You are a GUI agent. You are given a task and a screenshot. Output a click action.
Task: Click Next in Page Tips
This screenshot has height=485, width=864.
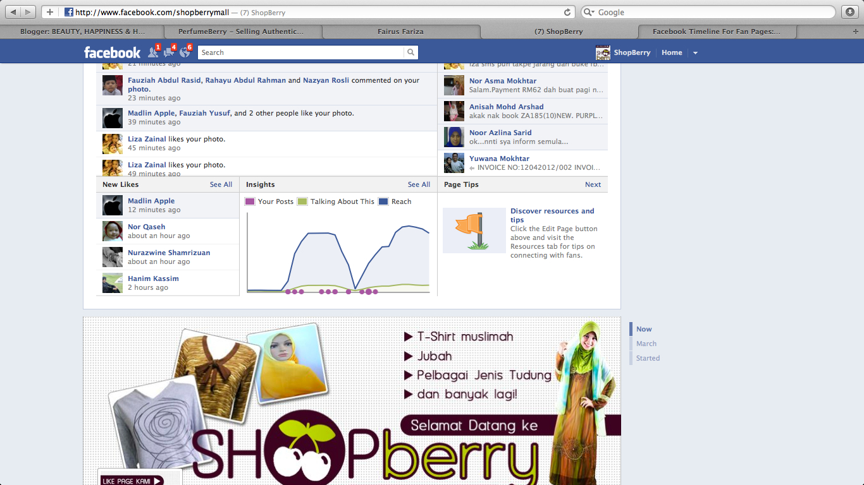[593, 184]
